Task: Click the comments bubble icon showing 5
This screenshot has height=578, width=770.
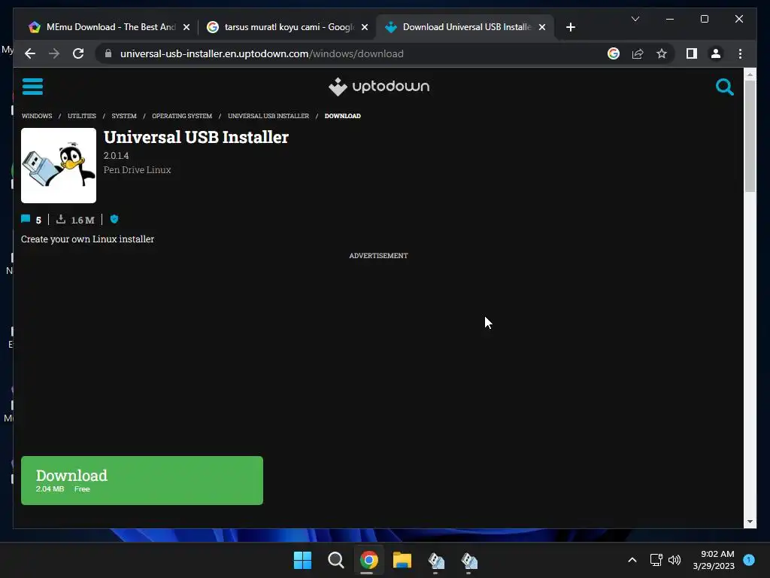Action: click(26, 219)
